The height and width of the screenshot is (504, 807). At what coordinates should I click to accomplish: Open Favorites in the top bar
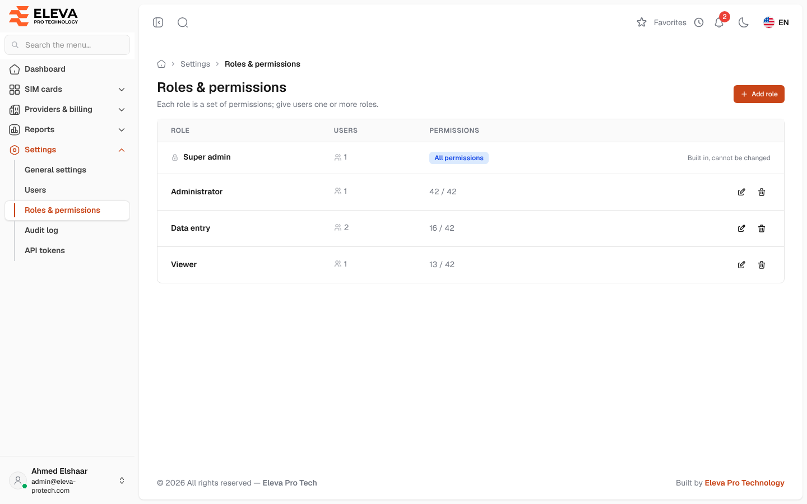(661, 22)
